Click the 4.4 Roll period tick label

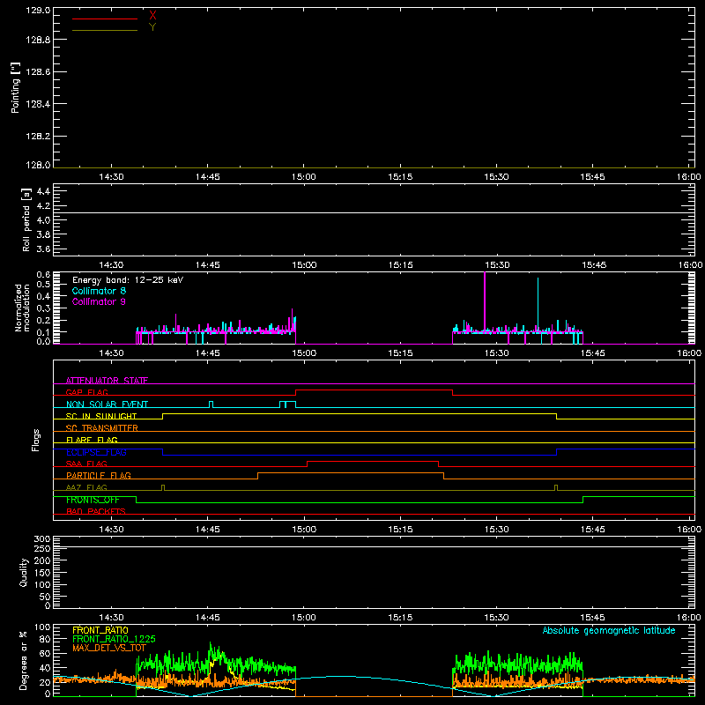tap(43, 191)
